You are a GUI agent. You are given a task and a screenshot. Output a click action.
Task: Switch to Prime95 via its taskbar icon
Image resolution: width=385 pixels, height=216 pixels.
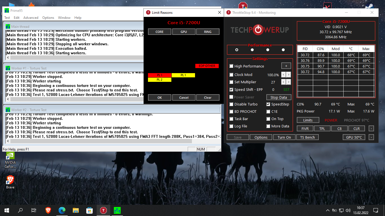point(117,210)
